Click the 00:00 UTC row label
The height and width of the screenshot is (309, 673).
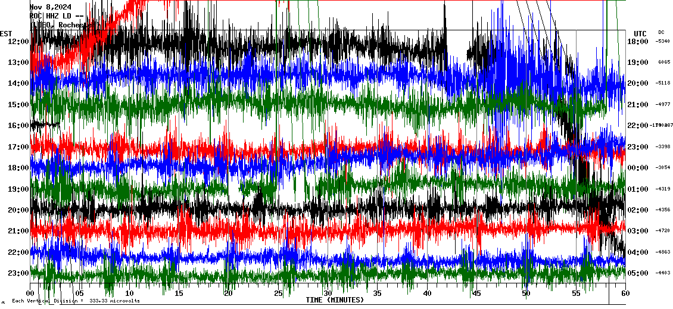click(637, 168)
